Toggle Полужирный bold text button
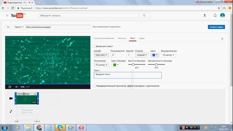The width and height of the screenshot is (233, 131). (x=113, y=55)
